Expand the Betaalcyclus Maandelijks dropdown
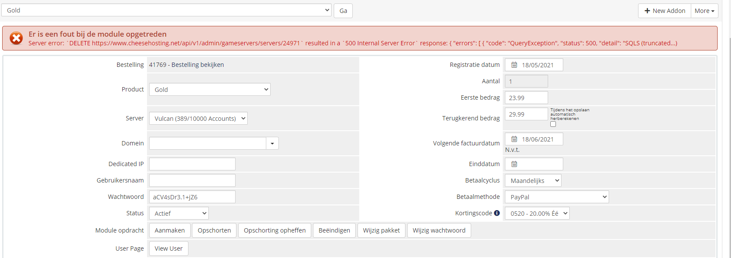 point(533,180)
